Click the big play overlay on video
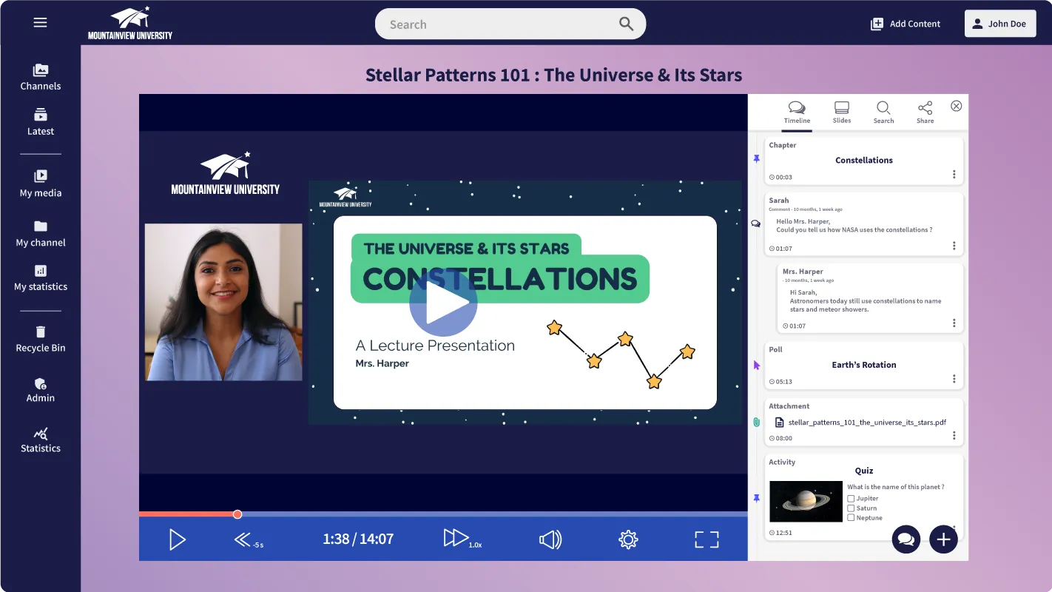 (x=443, y=303)
